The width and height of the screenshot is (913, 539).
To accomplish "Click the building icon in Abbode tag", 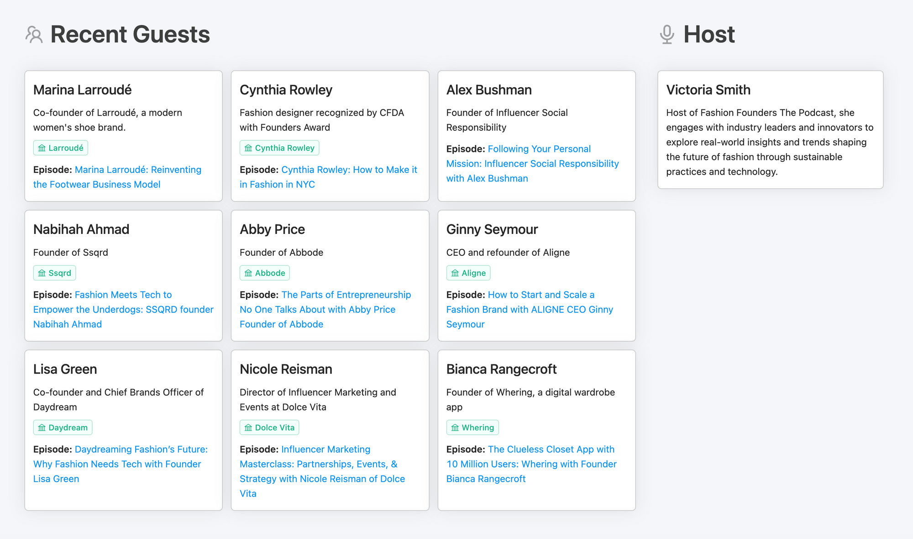I will point(248,273).
